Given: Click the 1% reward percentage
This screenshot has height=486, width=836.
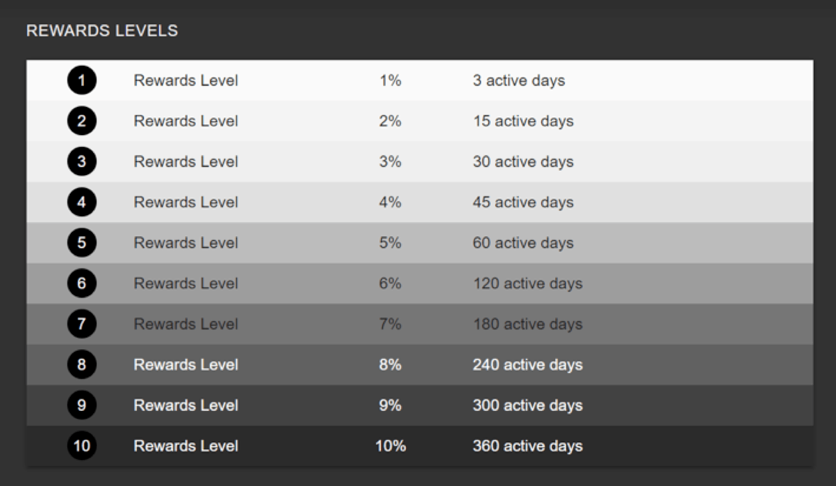Looking at the screenshot, I should (x=390, y=80).
